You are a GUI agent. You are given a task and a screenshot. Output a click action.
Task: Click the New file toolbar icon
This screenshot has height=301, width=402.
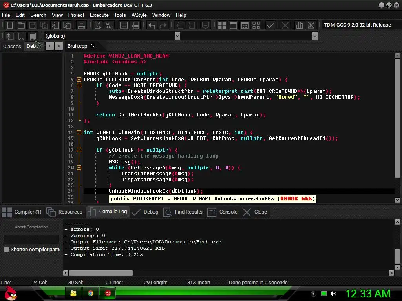click(10, 25)
